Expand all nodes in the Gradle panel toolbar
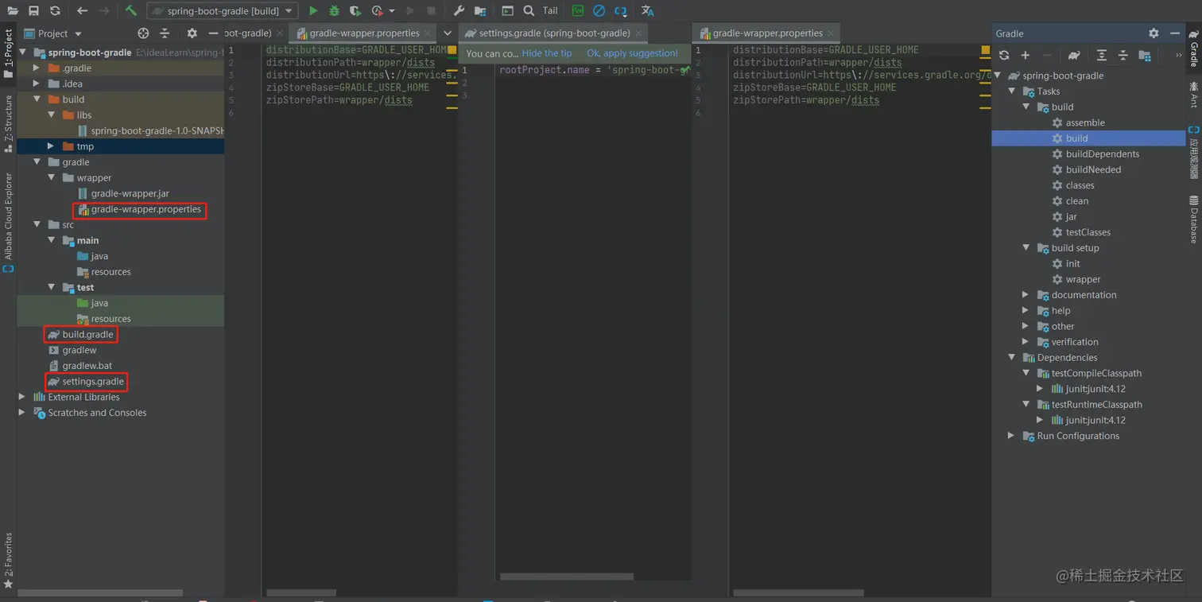Image resolution: width=1202 pixels, height=602 pixels. point(1101,56)
